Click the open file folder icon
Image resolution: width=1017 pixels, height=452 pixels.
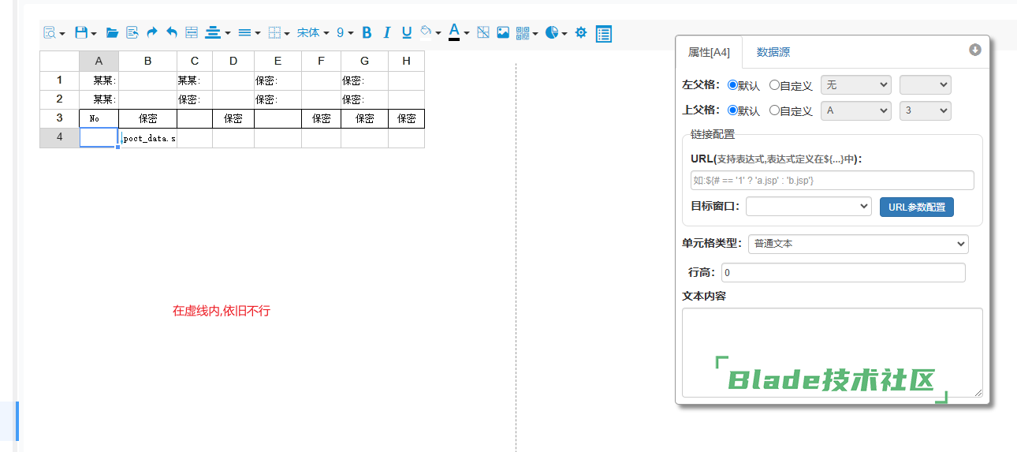click(112, 33)
